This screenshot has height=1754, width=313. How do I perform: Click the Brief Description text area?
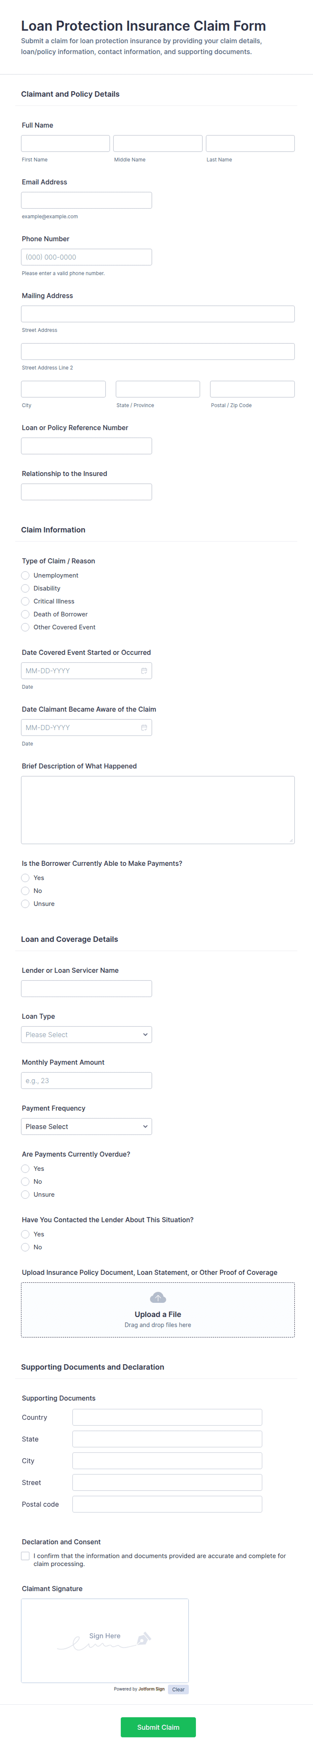(158, 810)
